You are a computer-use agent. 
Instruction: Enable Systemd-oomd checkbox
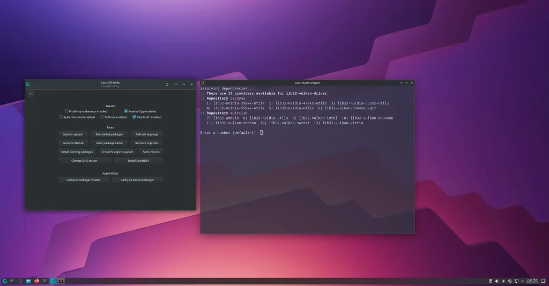(x=61, y=117)
